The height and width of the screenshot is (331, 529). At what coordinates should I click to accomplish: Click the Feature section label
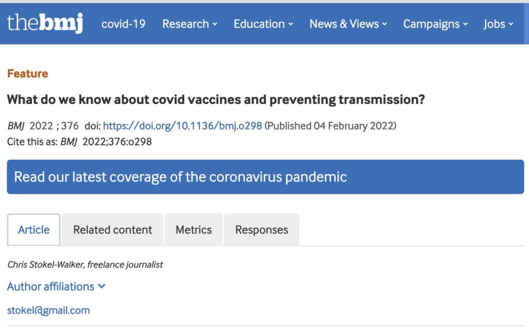(x=27, y=73)
